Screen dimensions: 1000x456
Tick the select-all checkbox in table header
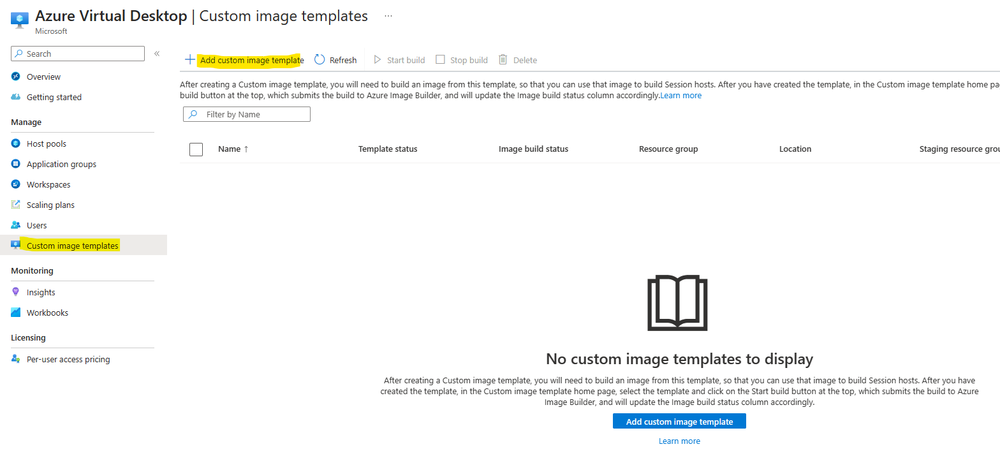196,149
